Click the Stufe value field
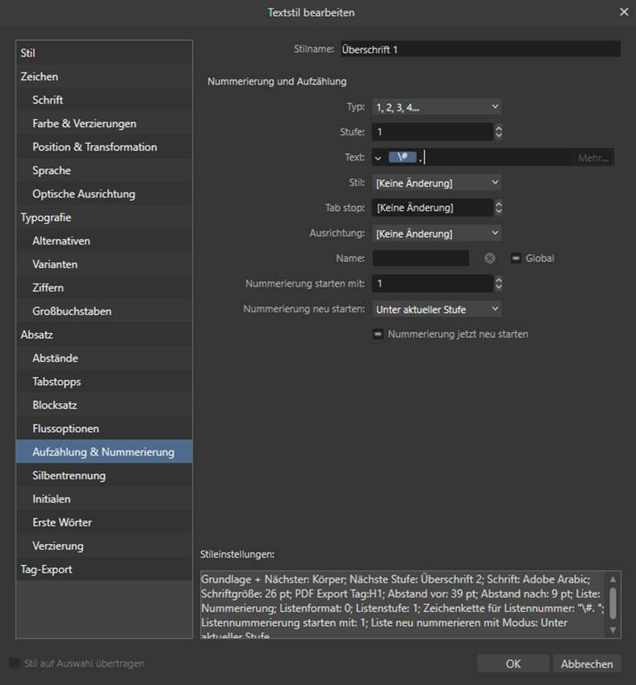The height and width of the screenshot is (685, 636). pos(432,132)
